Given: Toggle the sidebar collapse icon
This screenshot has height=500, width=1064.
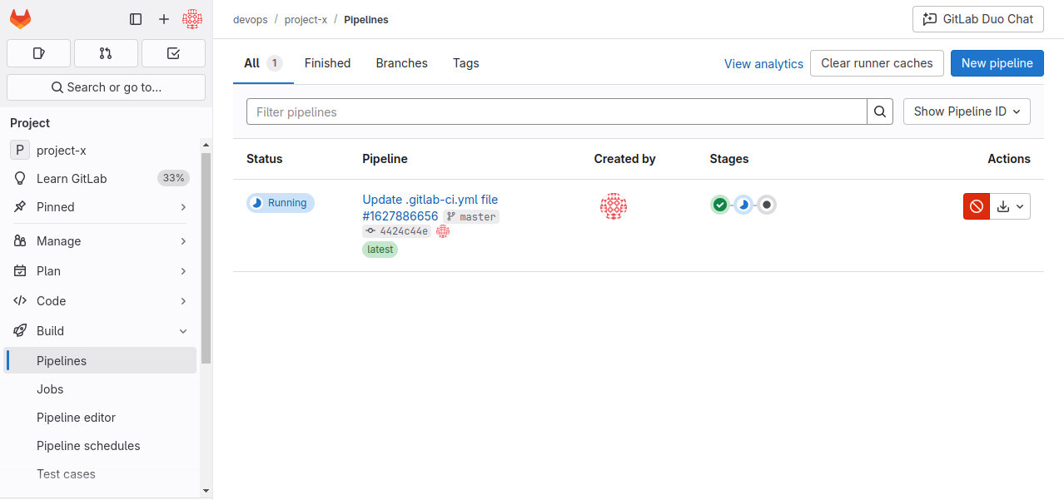Looking at the screenshot, I should (x=136, y=19).
